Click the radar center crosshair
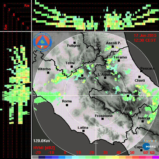Image resolution: width=159 pixels, height=159 pixels. (x=96, y=95)
